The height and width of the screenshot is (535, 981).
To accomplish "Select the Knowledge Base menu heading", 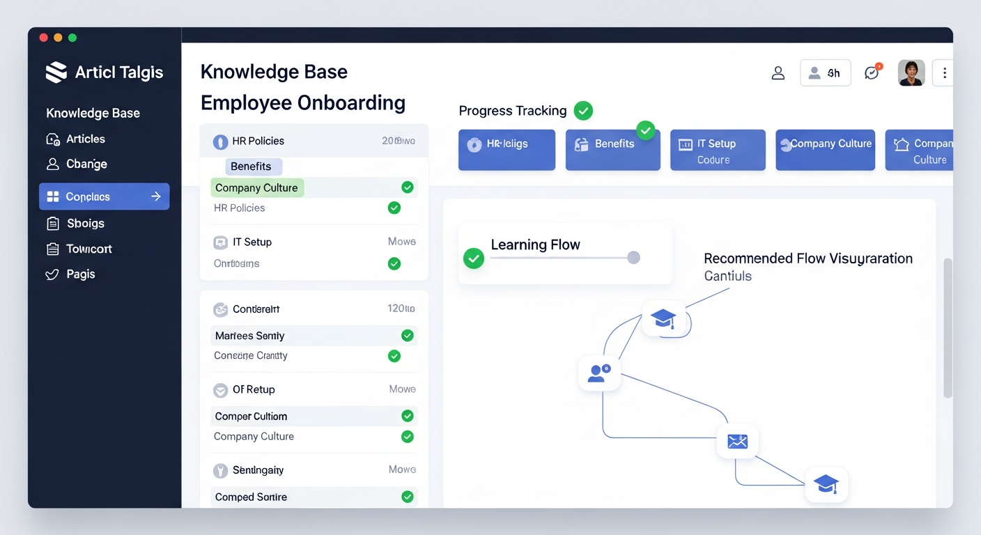I will pyautogui.click(x=92, y=112).
